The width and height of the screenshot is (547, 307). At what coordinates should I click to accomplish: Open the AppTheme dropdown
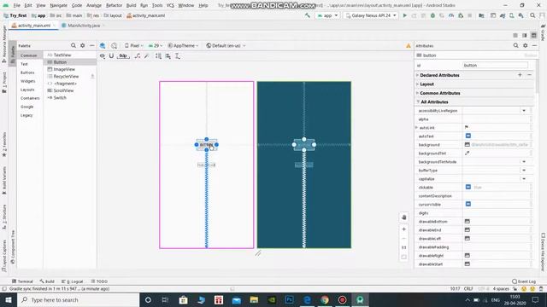tap(183, 45)
